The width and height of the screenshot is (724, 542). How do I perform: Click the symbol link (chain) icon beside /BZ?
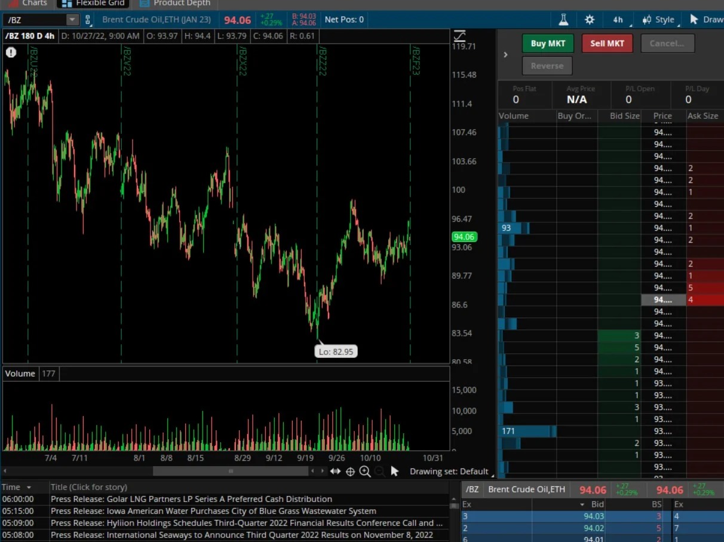(x=88, y=19)
